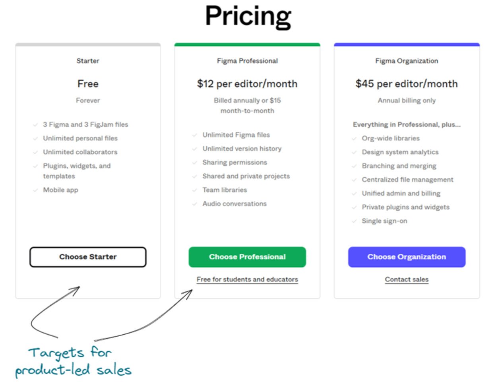Screen dimensions: 496x382
Task: Click the Targets for product-led sales annotation
Action: (x=73, y=361)
